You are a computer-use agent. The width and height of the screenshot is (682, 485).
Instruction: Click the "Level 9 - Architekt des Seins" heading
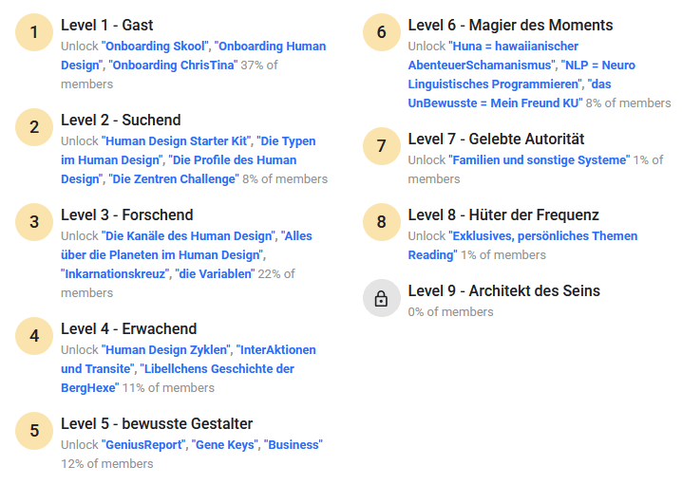point(503,291)
